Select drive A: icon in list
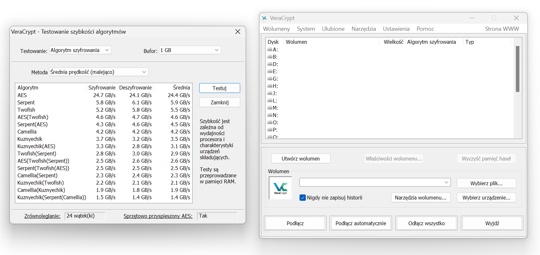Image resolution: width=540 pixels, height=255 pixels. coord(270,49)
